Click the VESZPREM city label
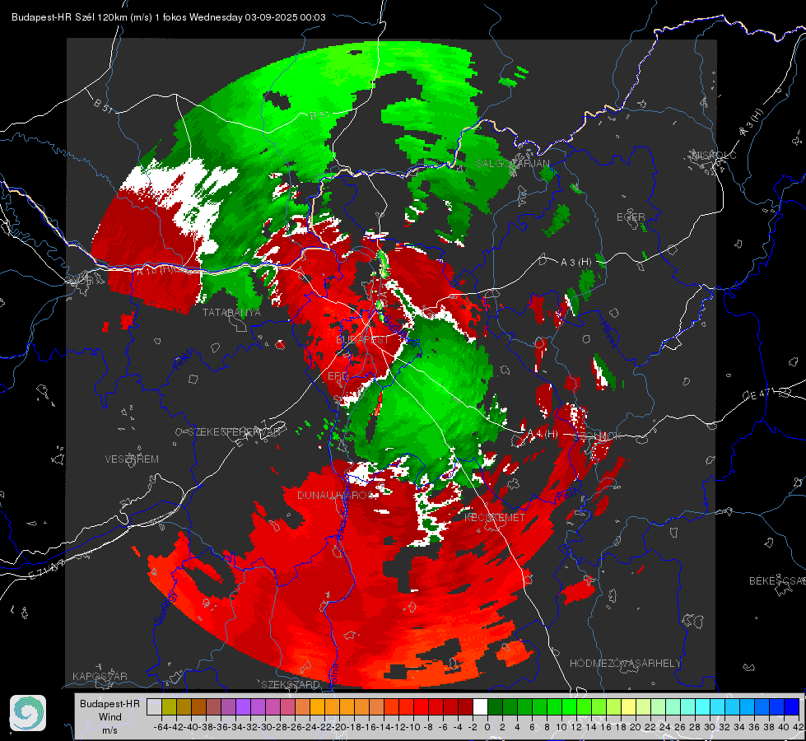Screen dimensions: 806x741 coord(132,459)
